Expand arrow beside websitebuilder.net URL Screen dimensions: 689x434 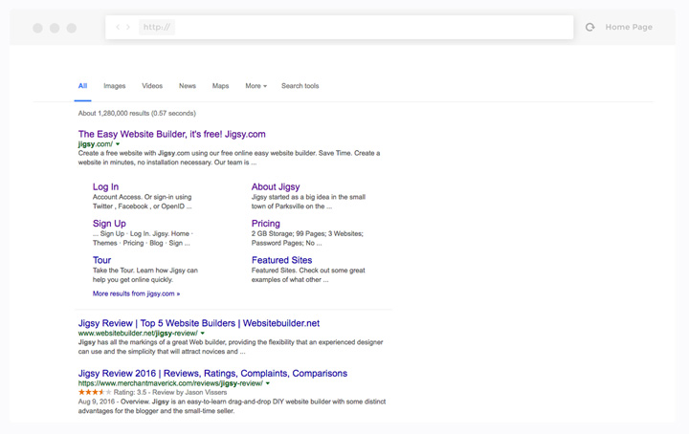click(203, 334)
